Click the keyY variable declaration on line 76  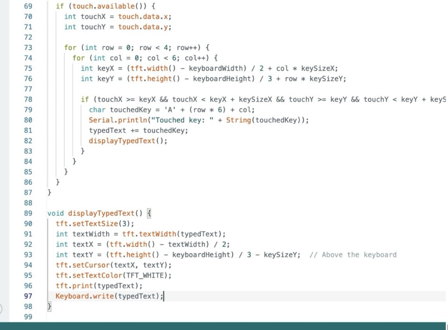coord(103,79)
